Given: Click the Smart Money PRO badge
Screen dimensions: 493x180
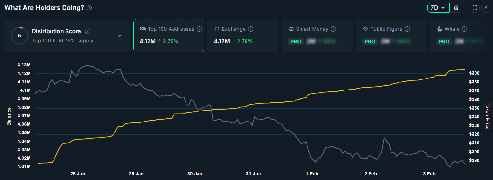Looking at the screenshot, I should pyautogui.click(x=295, y=42).
